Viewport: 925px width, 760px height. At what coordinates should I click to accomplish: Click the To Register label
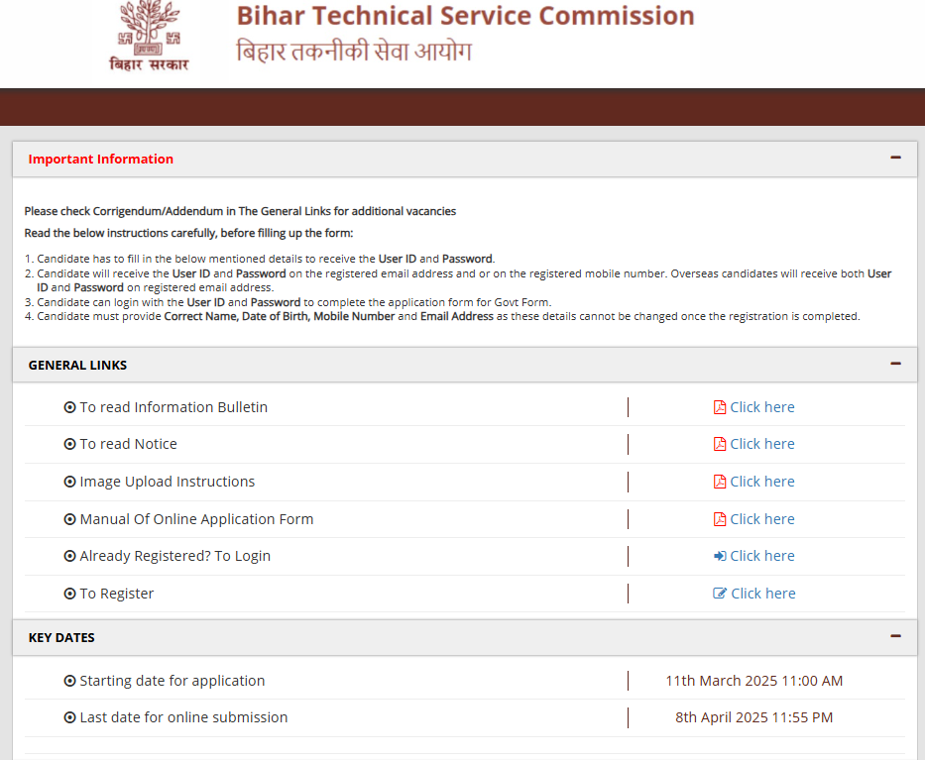[116, 594]
